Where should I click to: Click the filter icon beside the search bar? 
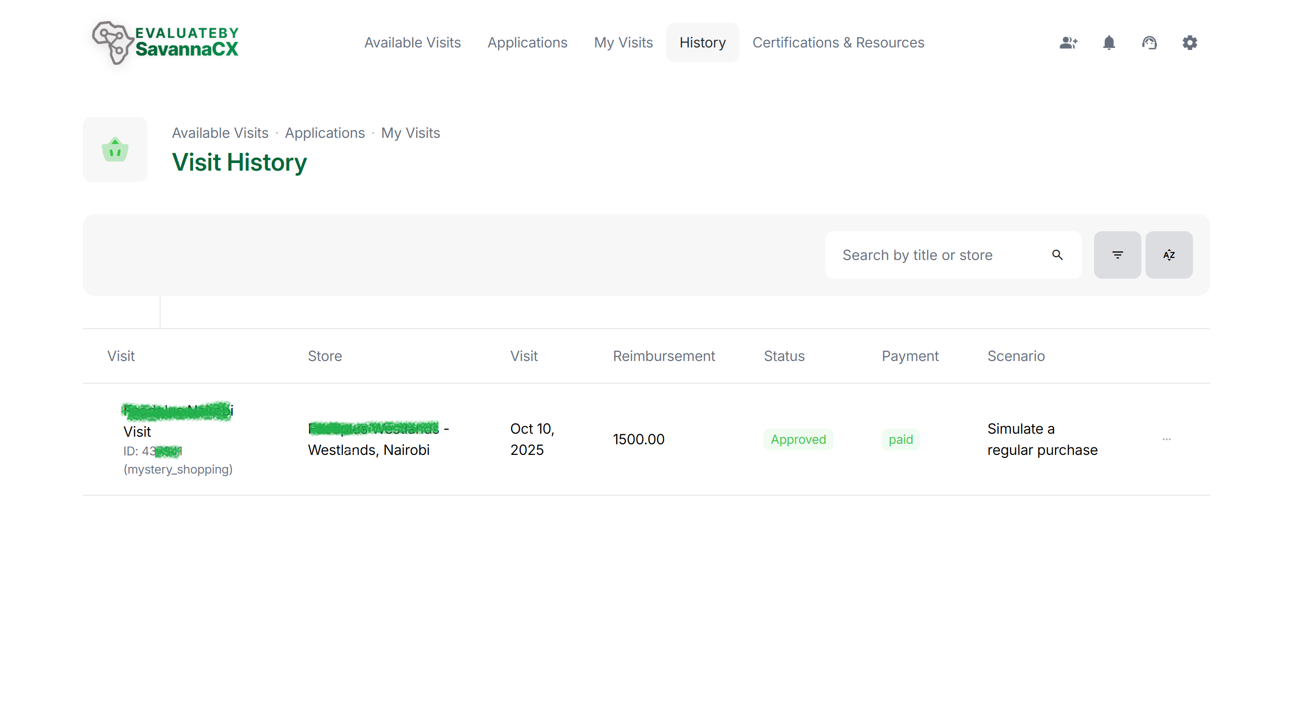[x=1117, y=254]
